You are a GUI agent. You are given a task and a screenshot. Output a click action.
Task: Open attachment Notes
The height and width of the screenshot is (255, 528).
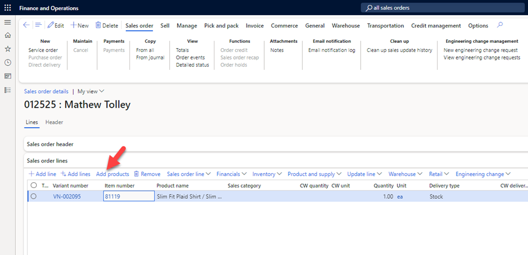coord(277,50)
